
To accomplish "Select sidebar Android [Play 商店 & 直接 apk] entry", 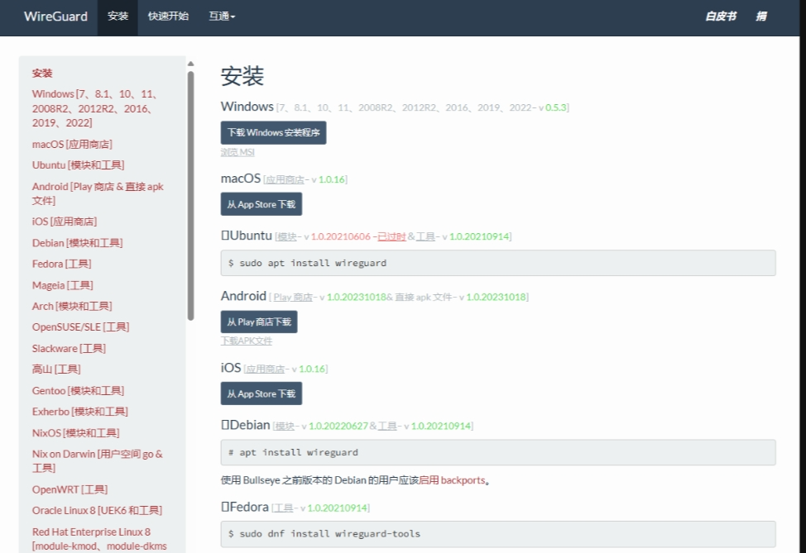I will click(x=98, y=193).
